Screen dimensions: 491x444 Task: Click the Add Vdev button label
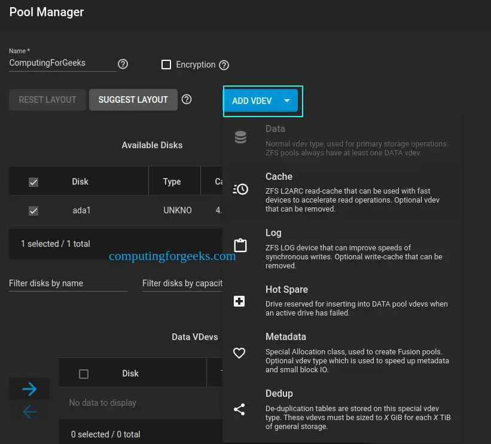(252, 101)
